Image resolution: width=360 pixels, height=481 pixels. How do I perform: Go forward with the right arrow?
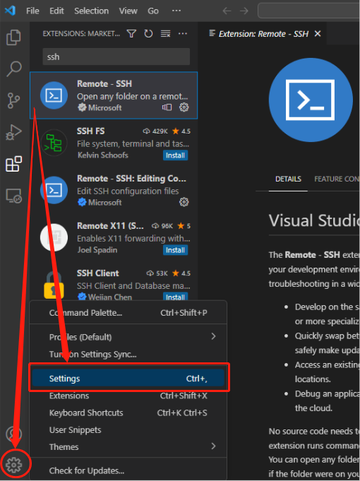(244, 11)
